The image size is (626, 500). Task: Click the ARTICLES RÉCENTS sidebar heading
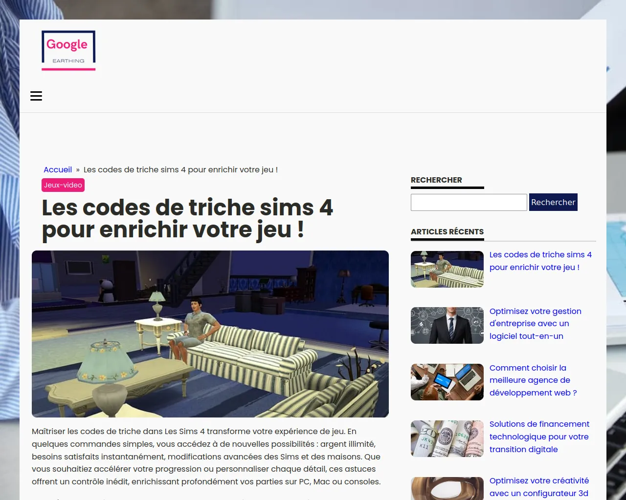tap(447, 232)
